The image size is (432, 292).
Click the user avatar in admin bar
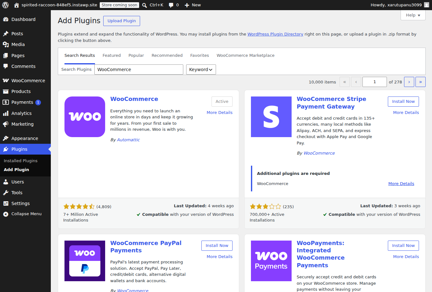pos(427,5)
